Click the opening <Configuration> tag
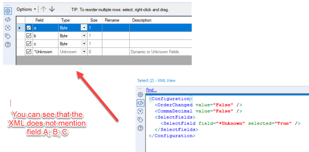 coord(171,98)
